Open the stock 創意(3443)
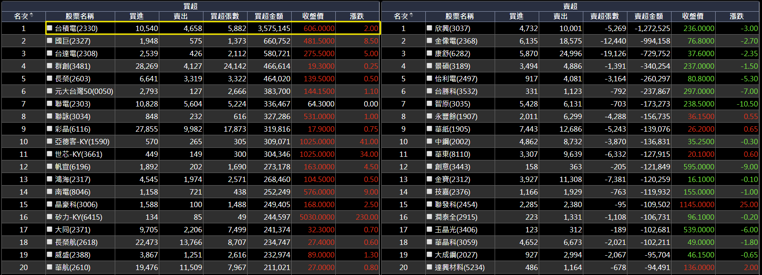Screen dimensions: 762x275 click(x=452, y=167)
